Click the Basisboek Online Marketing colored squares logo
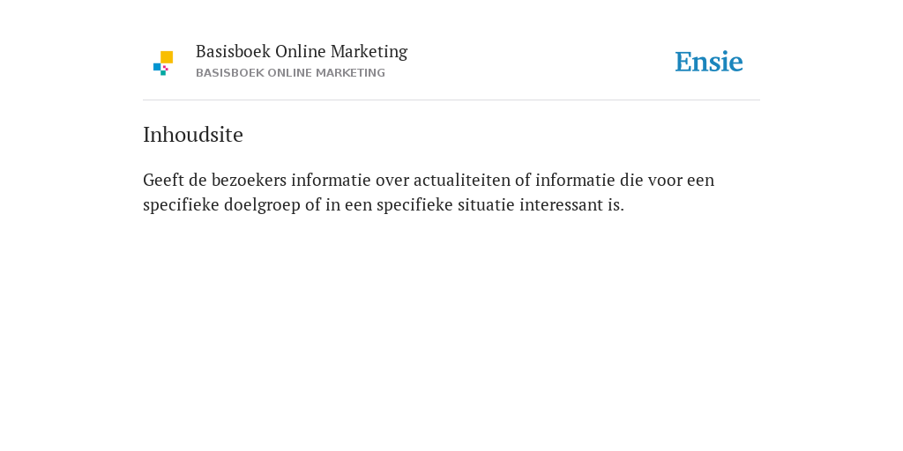This screenshot has width=903, height=451. [x=163, y=63]
